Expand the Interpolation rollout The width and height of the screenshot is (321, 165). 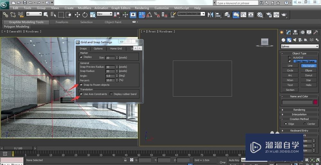pos(299,114)
